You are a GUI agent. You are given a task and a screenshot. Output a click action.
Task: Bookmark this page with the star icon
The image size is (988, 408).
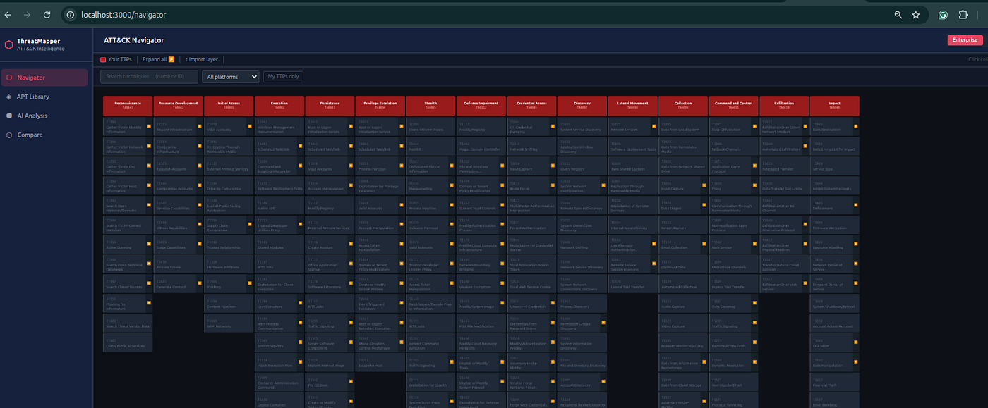(916, 14)
